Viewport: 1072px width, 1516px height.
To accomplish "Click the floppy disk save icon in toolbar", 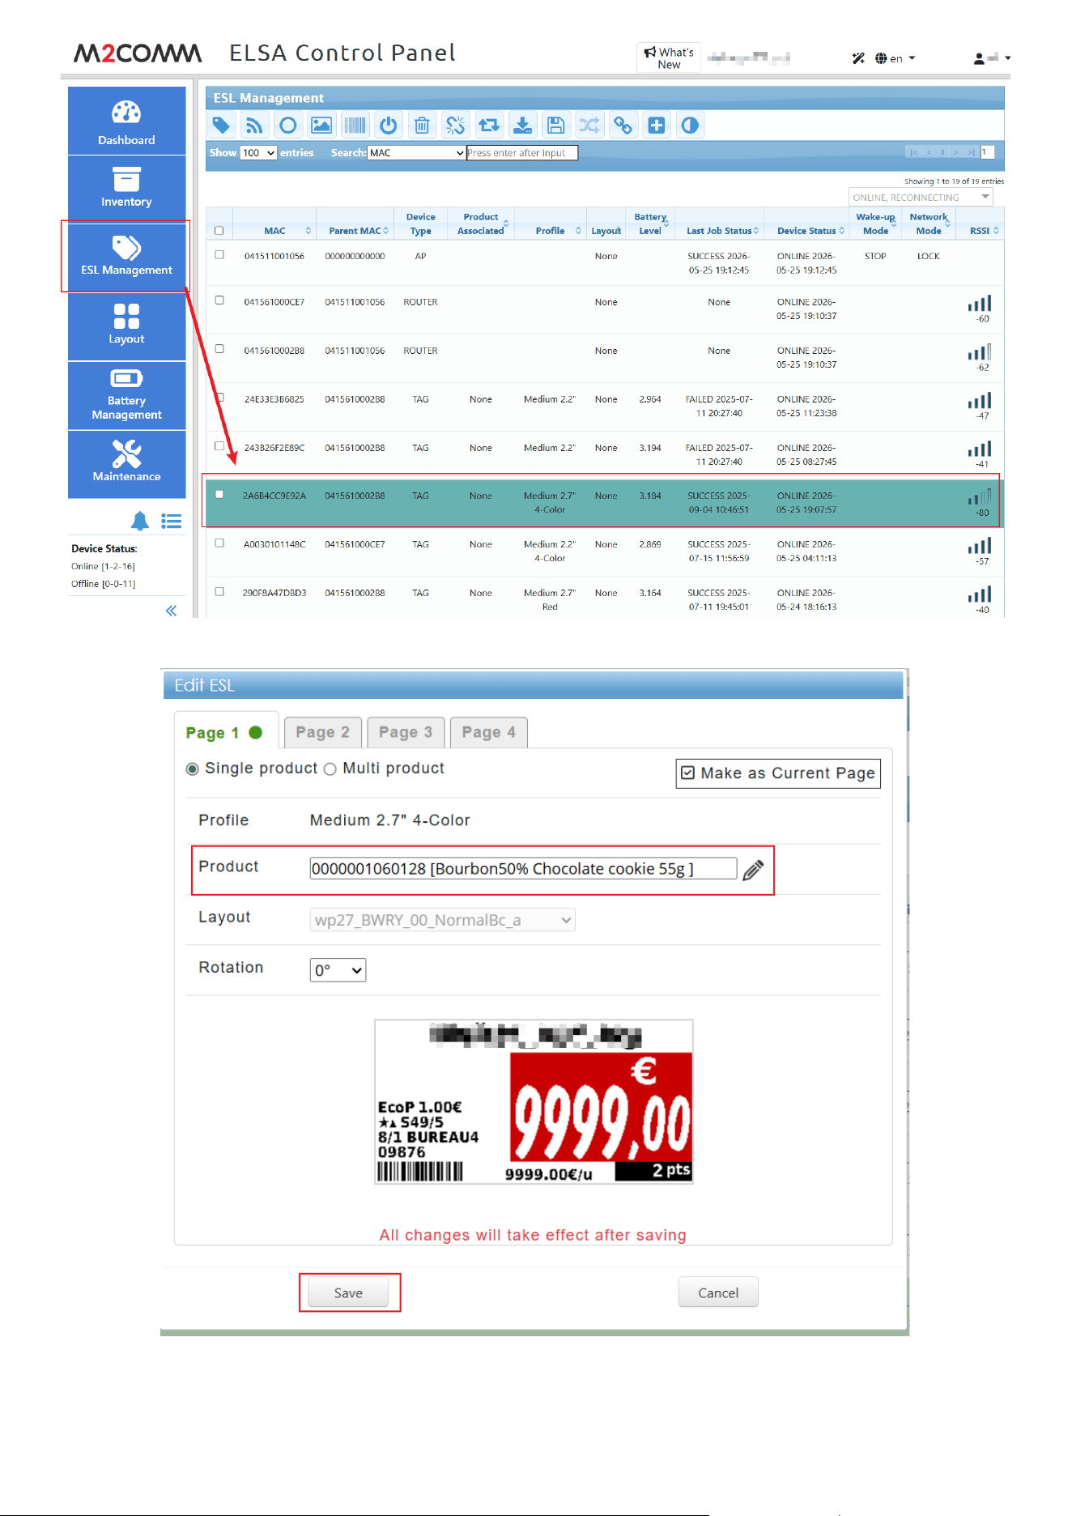I will coord(555,126).
